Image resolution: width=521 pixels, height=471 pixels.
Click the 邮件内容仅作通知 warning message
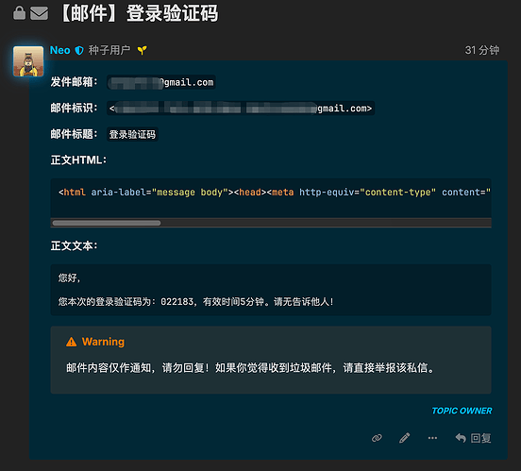250,368
